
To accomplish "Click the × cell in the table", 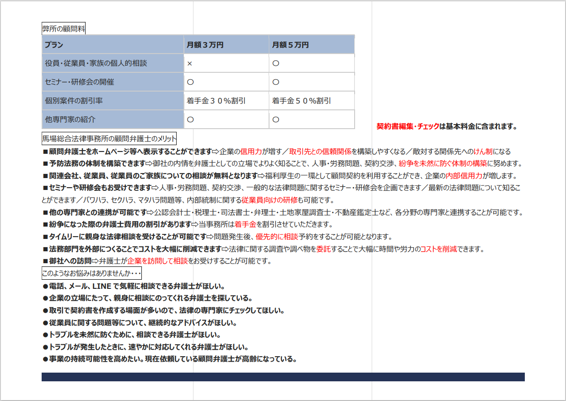I will click(x=189, y=64).
